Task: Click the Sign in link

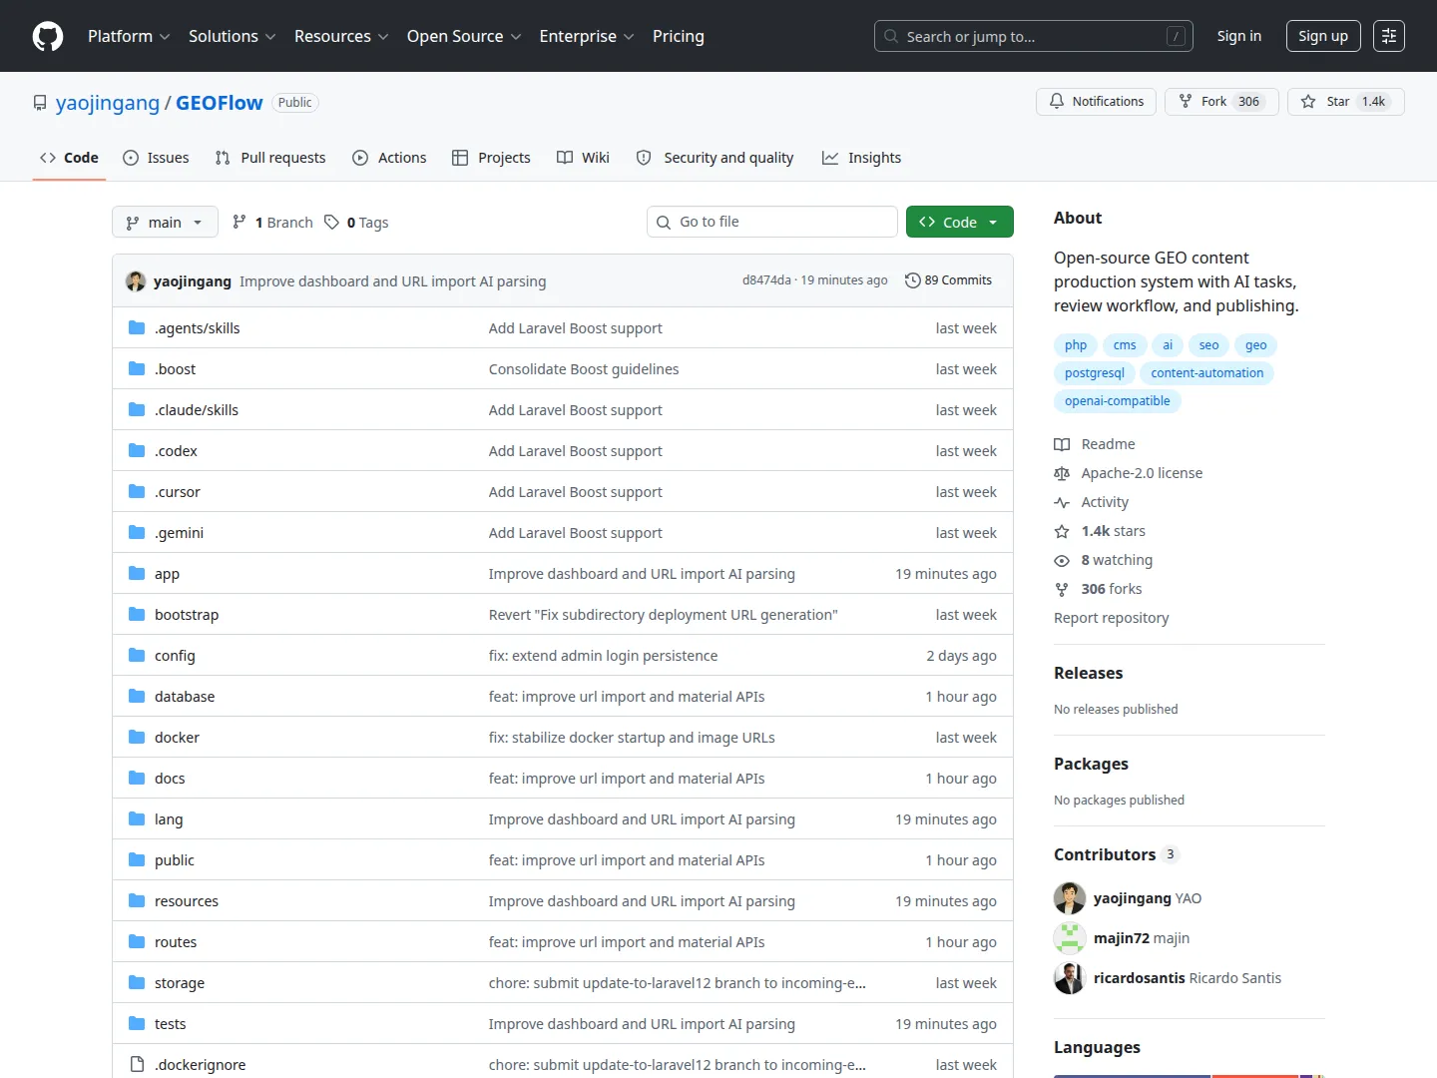Action: (1239, 36)
